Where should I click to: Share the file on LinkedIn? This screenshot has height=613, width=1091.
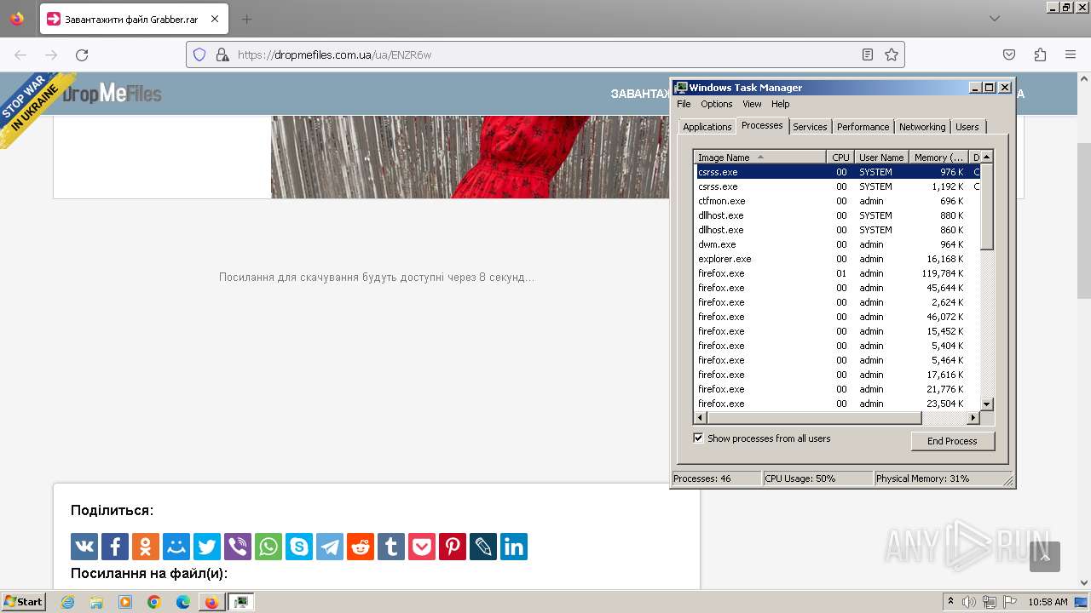point(514,547)
